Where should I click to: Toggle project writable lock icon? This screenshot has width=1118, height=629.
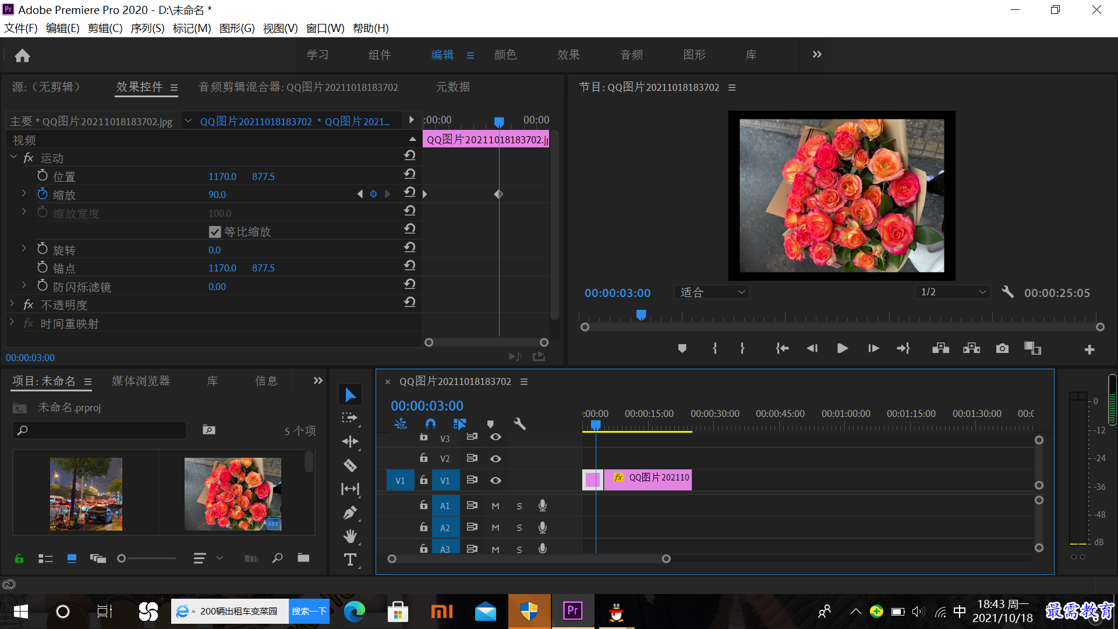(x=19, y=559)
